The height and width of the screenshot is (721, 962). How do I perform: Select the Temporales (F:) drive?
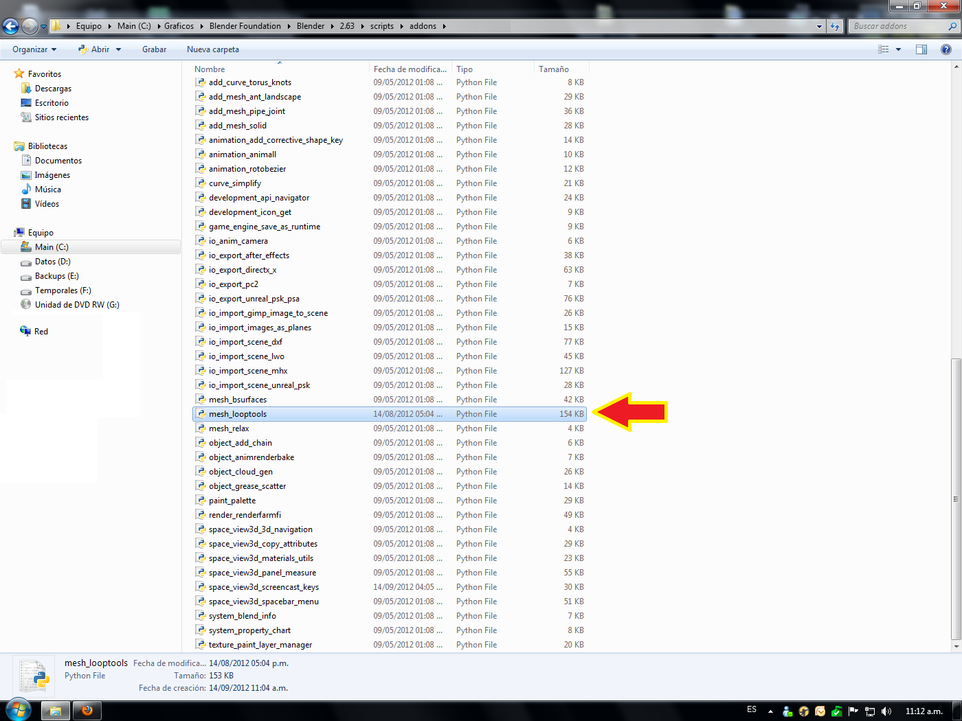[63, 290]
